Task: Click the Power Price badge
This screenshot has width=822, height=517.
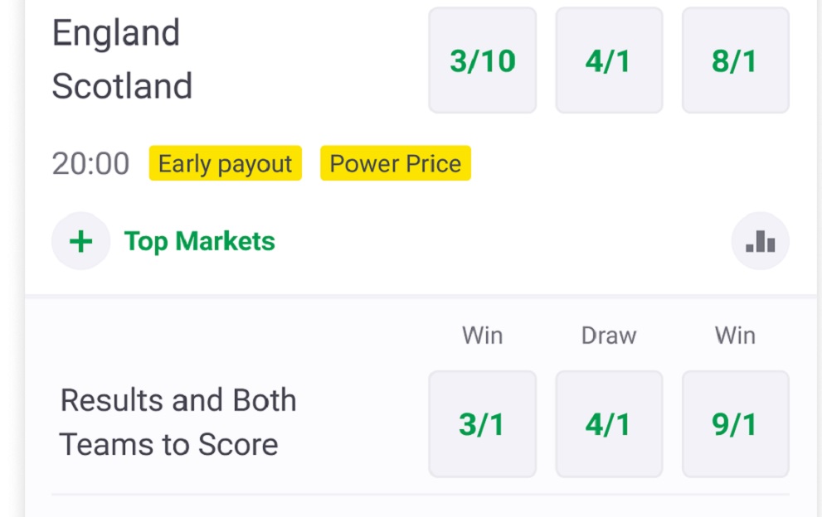Action: (x=395, y=163)
